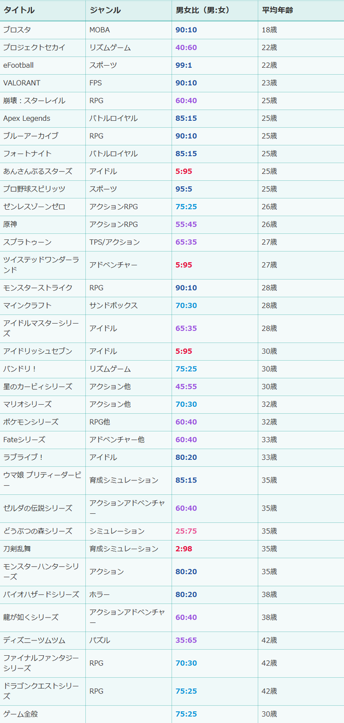The image size is (344, 723).
Task: Click the 99:1 ratio value
Action: point(184,66)
